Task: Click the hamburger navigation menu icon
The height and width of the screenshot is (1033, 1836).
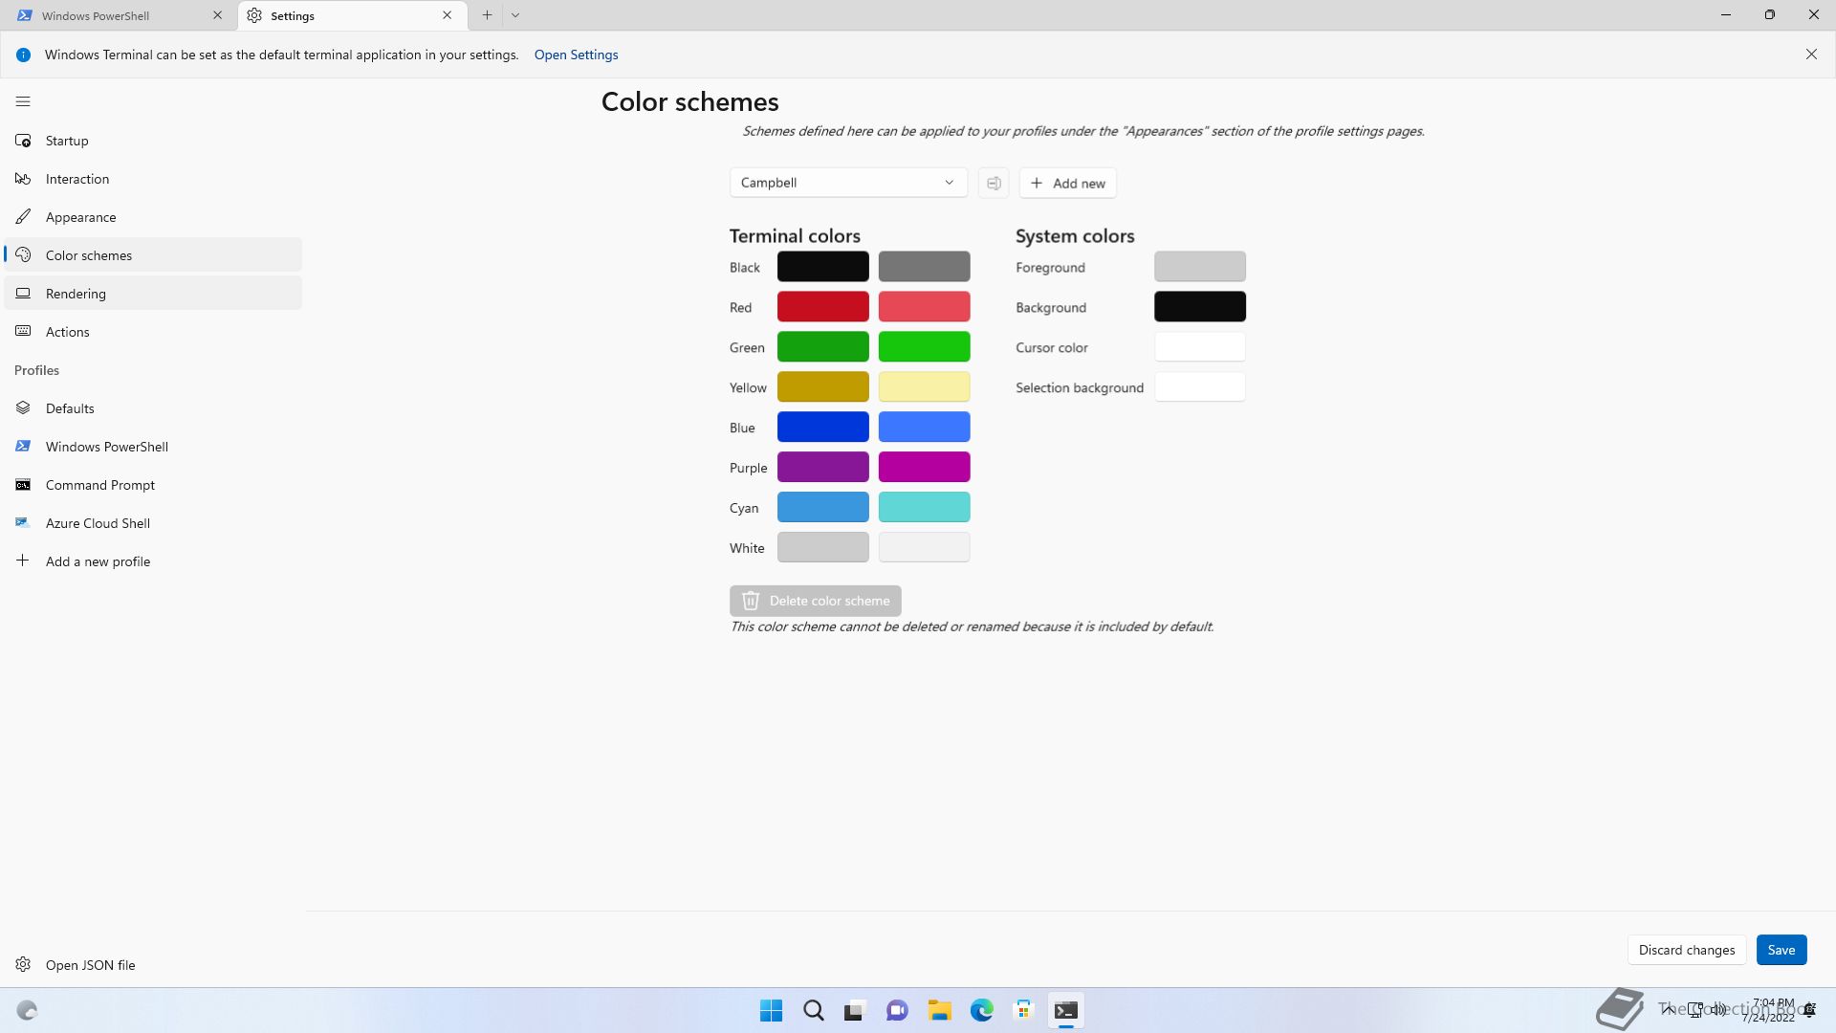Action: pos(23,101)
